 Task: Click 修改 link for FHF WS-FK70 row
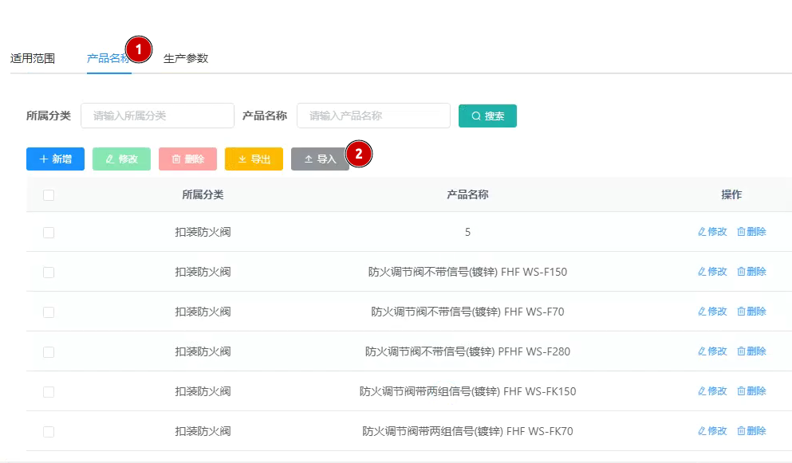coord(712,431)
